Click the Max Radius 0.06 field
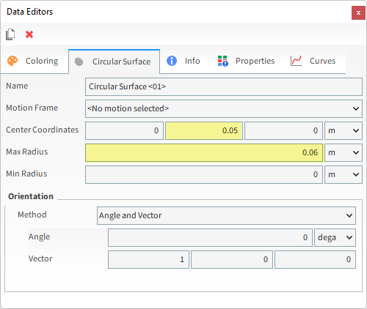 point(204,152)
